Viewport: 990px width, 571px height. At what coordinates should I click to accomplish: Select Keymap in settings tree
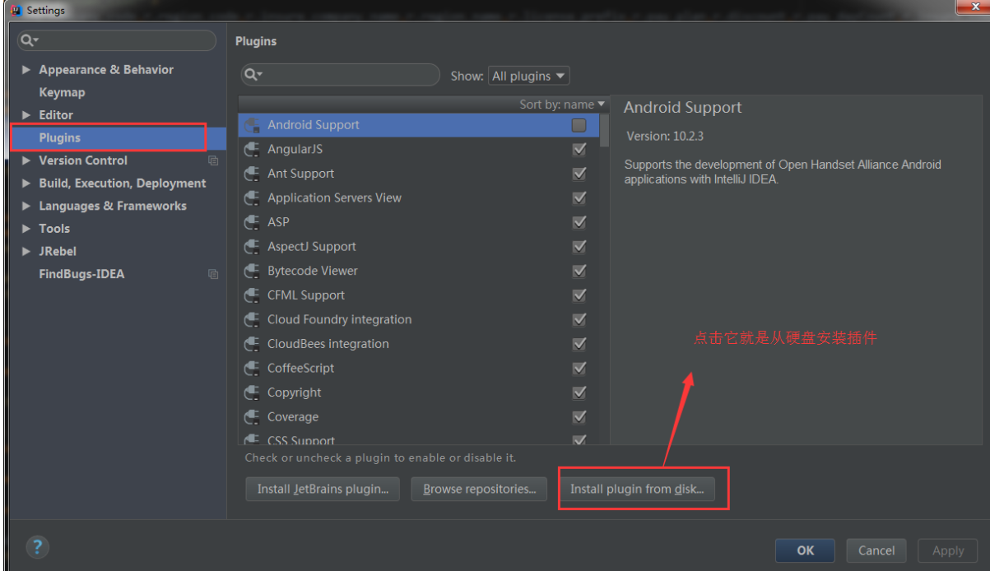tap(62, 92)
